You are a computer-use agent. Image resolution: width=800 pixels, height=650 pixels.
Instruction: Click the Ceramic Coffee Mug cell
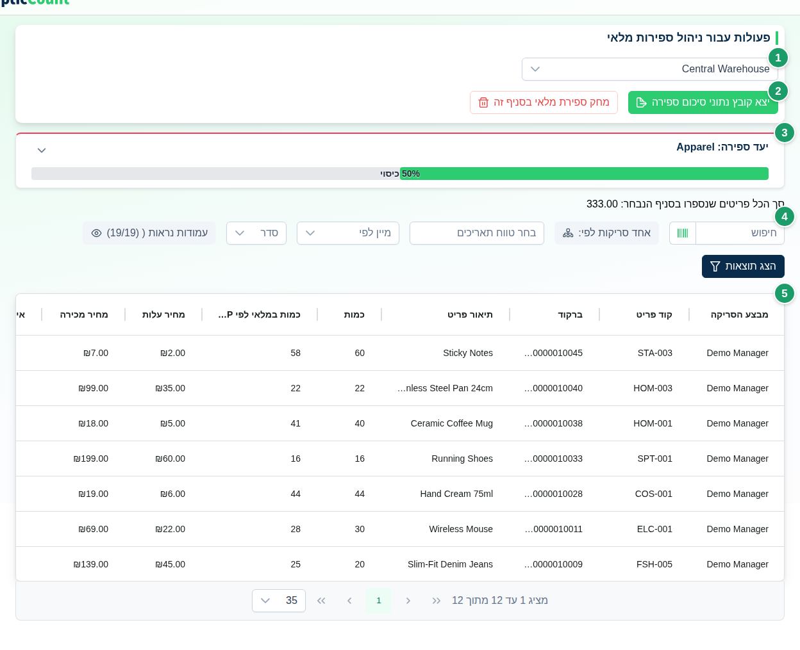(452, 423)
